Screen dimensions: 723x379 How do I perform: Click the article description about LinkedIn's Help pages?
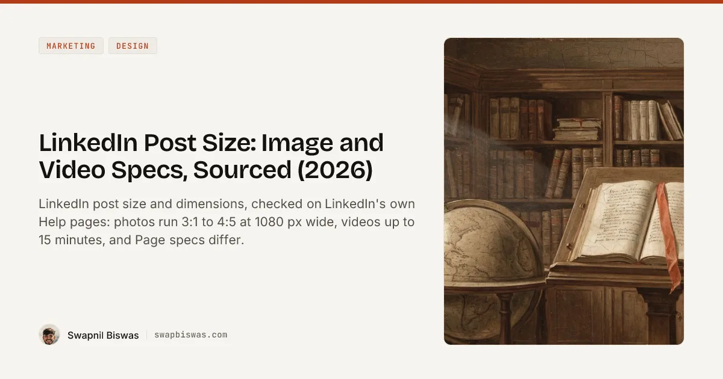pyautogui.click(x=227, y=222)
